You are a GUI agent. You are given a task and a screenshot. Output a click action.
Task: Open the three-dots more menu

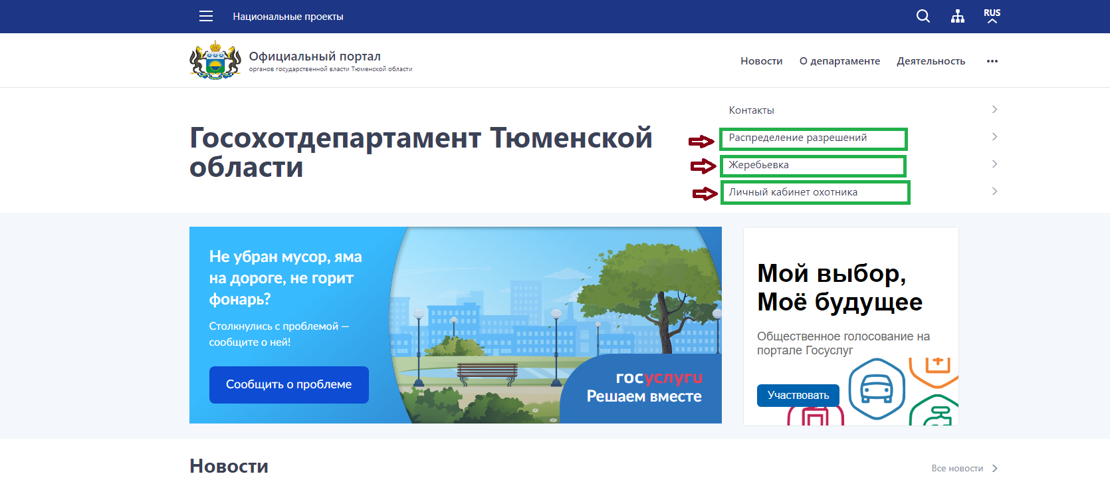992,61
